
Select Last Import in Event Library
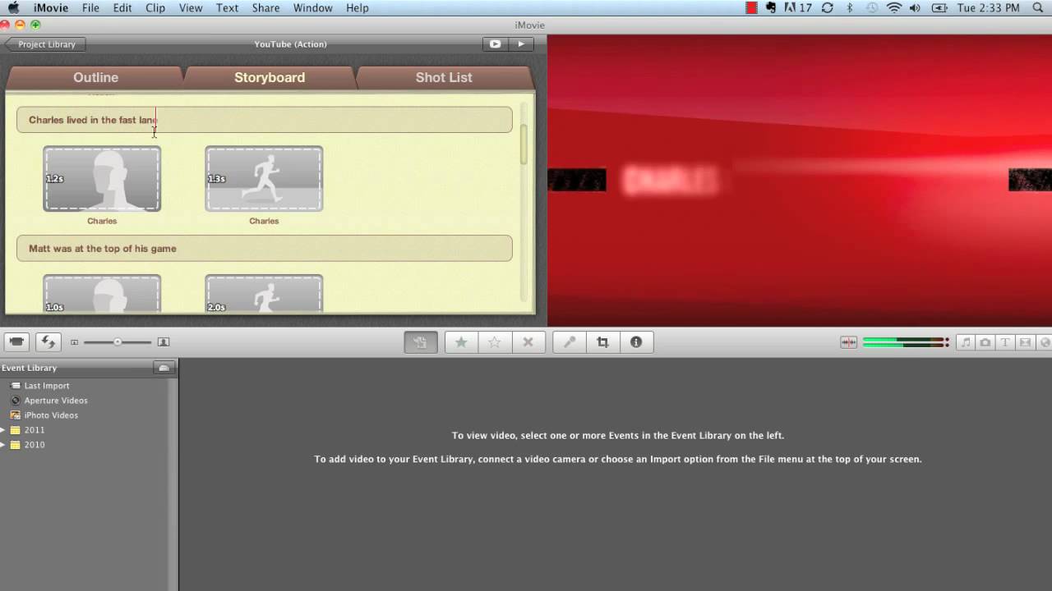(x=47, y=386)
